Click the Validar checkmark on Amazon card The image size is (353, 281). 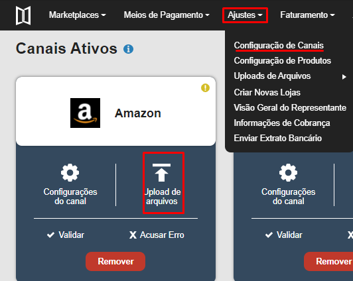[50, 235]
